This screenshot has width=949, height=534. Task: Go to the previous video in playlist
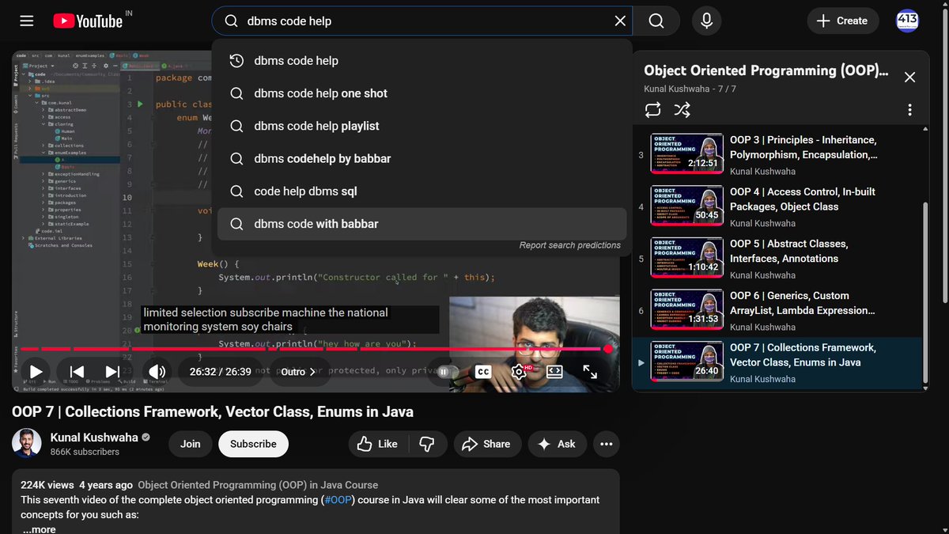point(77,372)
